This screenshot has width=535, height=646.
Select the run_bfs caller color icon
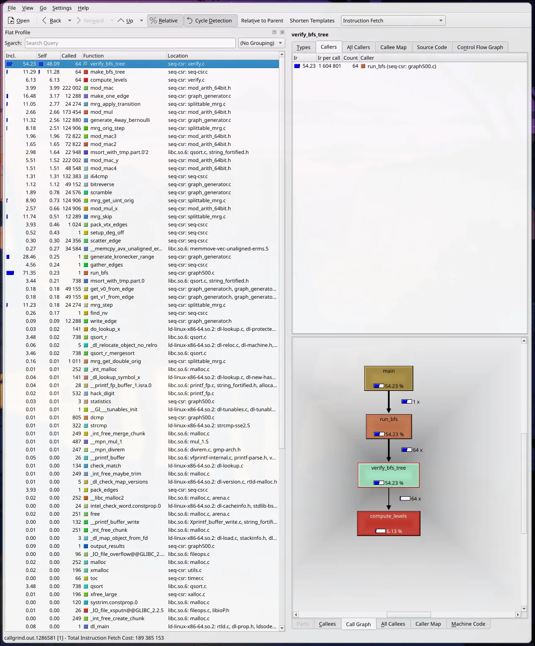click(363, 66)
